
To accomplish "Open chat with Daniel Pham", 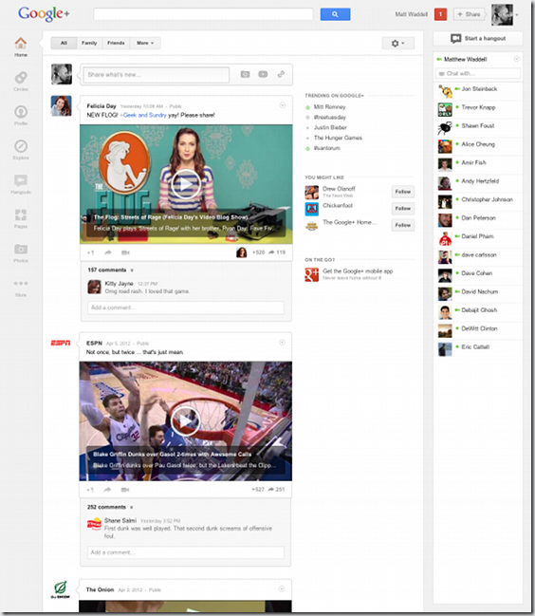I will (478, 239).
